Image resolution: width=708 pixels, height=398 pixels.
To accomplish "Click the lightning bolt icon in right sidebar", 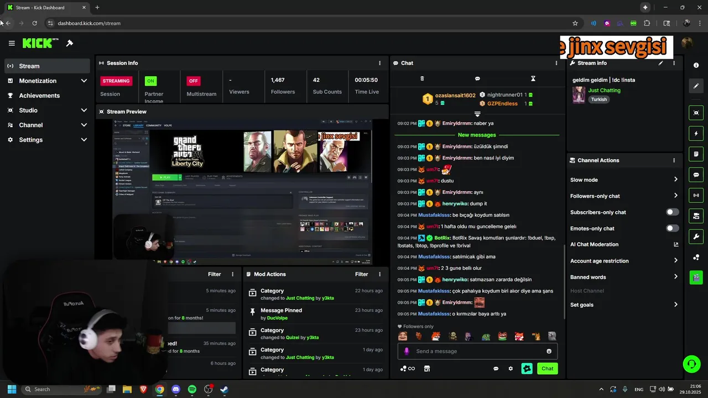I will click(696, 133).
